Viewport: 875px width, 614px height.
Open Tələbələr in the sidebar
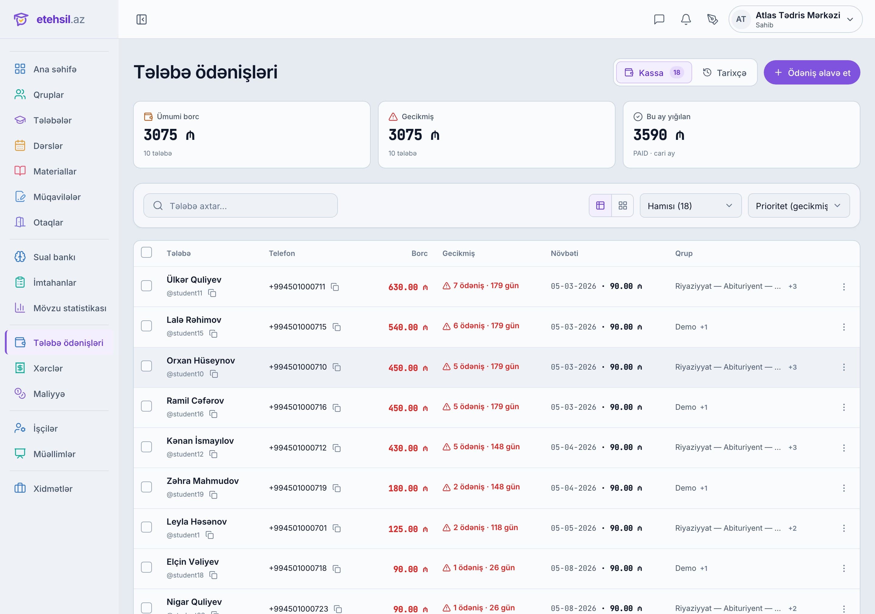[x=60, y=120]
